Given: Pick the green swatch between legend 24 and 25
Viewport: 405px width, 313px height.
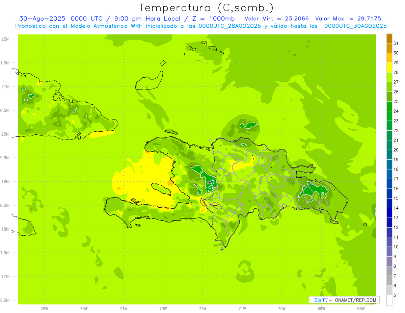Looking at the screenshot, I should coord(389,106).
